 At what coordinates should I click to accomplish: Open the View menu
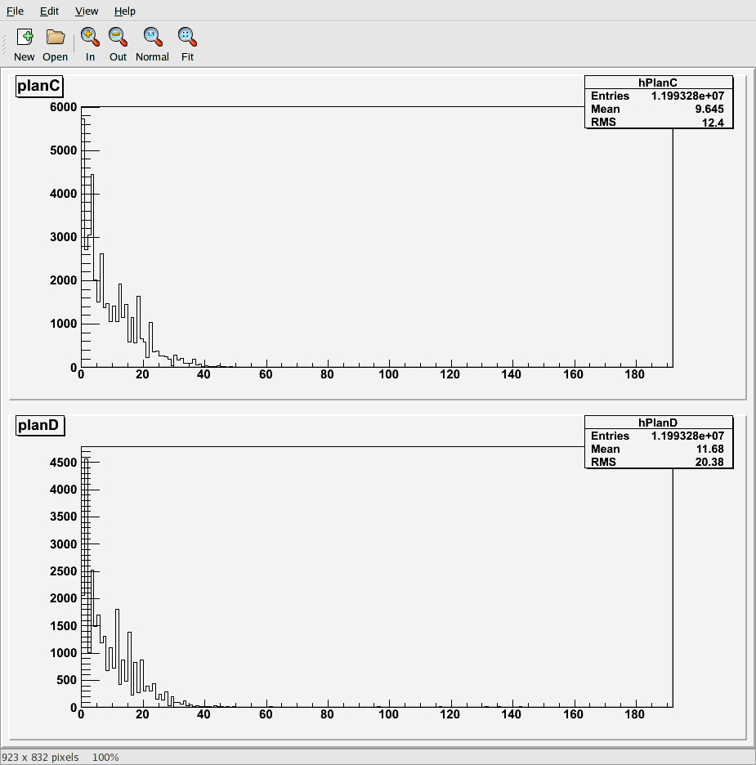click(87, 11)
